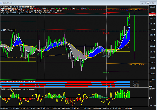Click the Today: 55 ADR statistic
The image size is (157, 110).
coord(45,8)
